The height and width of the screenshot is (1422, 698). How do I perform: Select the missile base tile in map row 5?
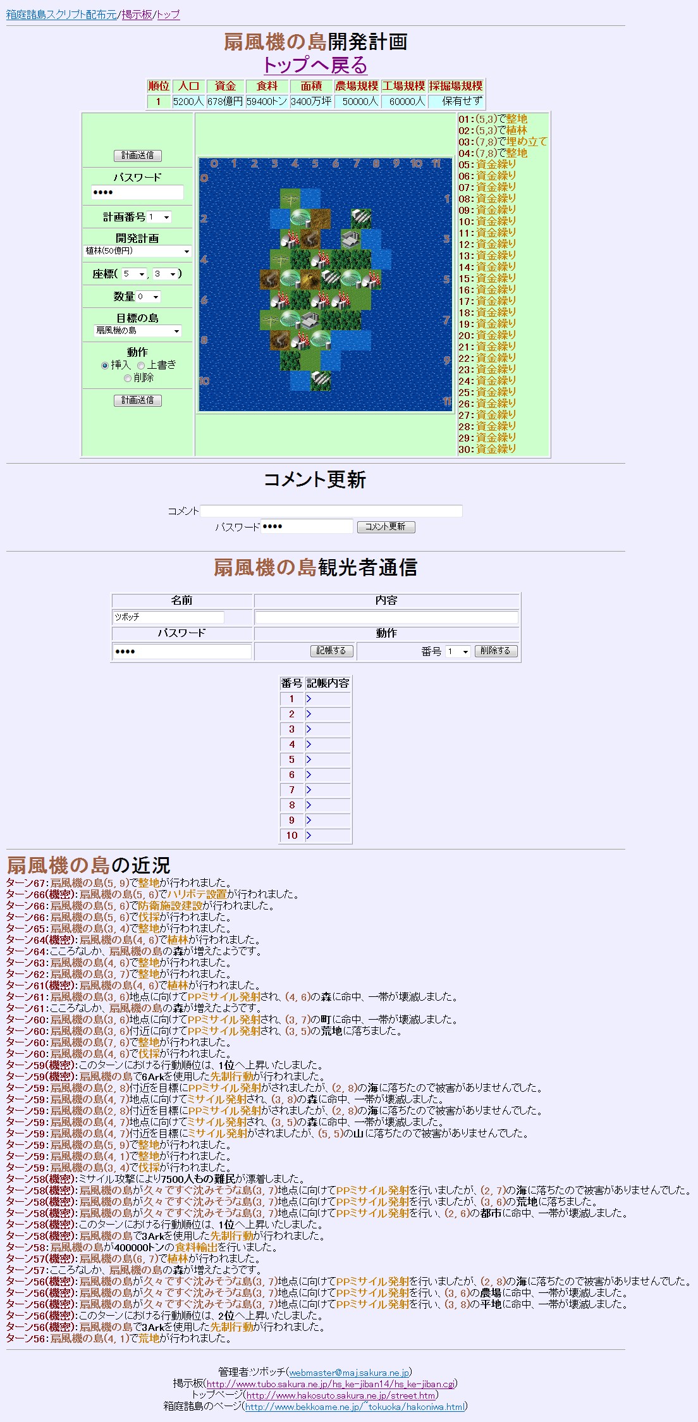[331, 280]
